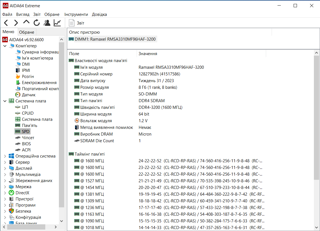The image size is (320, 231).
Task: Click the memory icon beside DIMM1 device entry
Action: pos(71,39)
